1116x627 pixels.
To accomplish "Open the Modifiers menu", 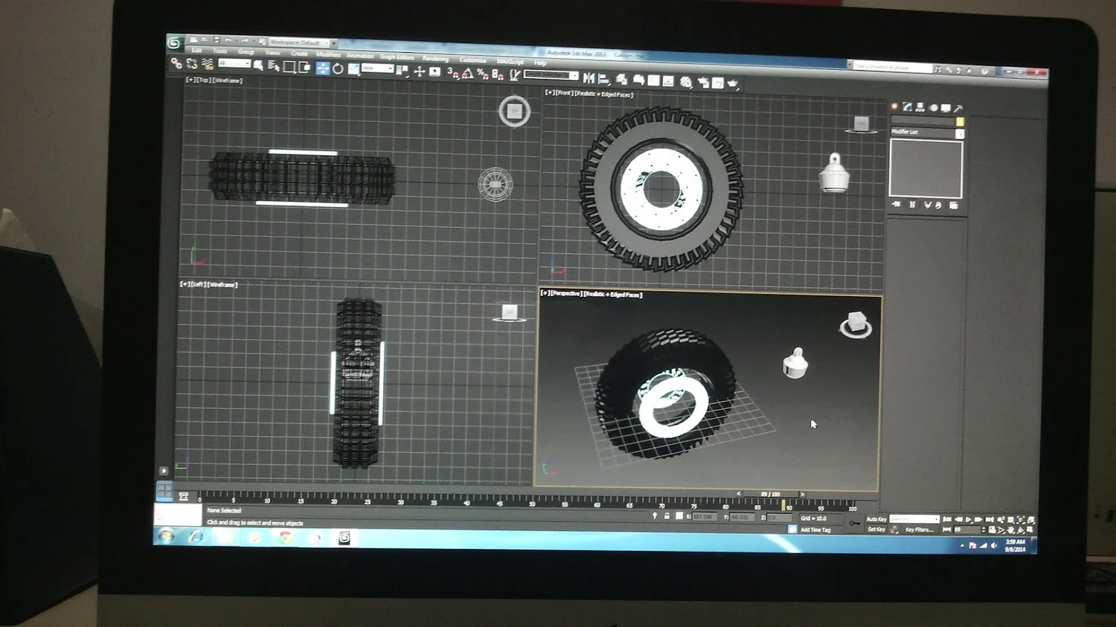I will 328,54.
